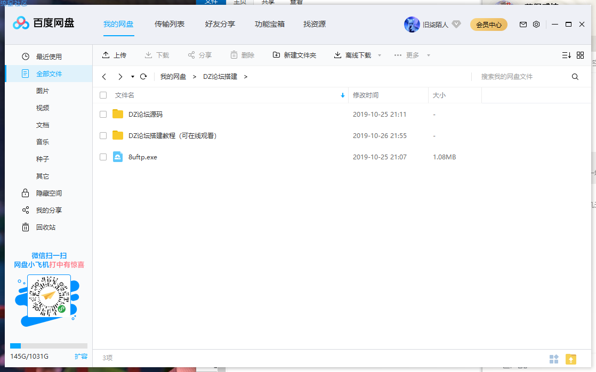Select 视频 category in sidebar
Viewport: 596px width, 372px height.
click(x=43, y=108)
